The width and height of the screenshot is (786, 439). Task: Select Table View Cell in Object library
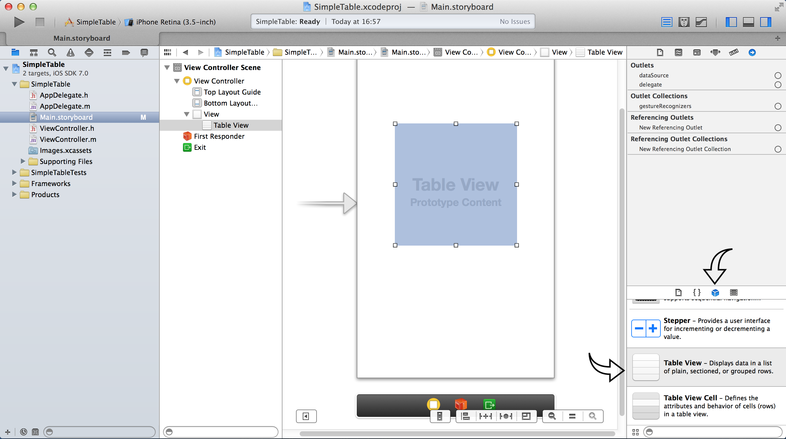coord(706,406)
